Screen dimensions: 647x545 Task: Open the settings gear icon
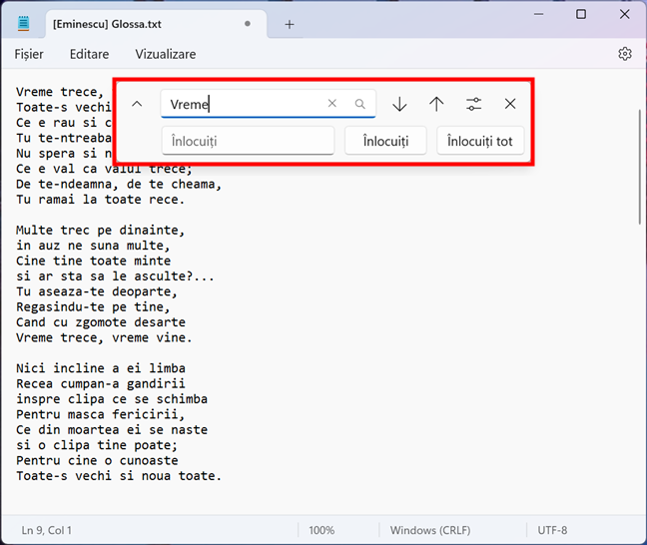(x=625, y=54)
